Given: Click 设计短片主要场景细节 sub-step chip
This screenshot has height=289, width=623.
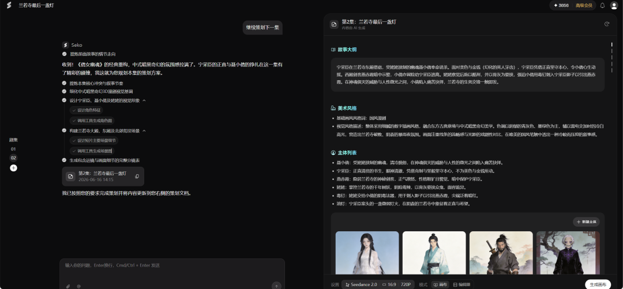Looking at the screenshot, I should (x=94, y=140).
